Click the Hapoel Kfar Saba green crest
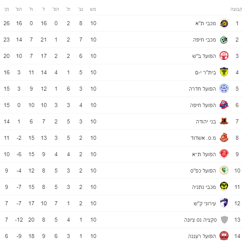 tap(224, 171)
